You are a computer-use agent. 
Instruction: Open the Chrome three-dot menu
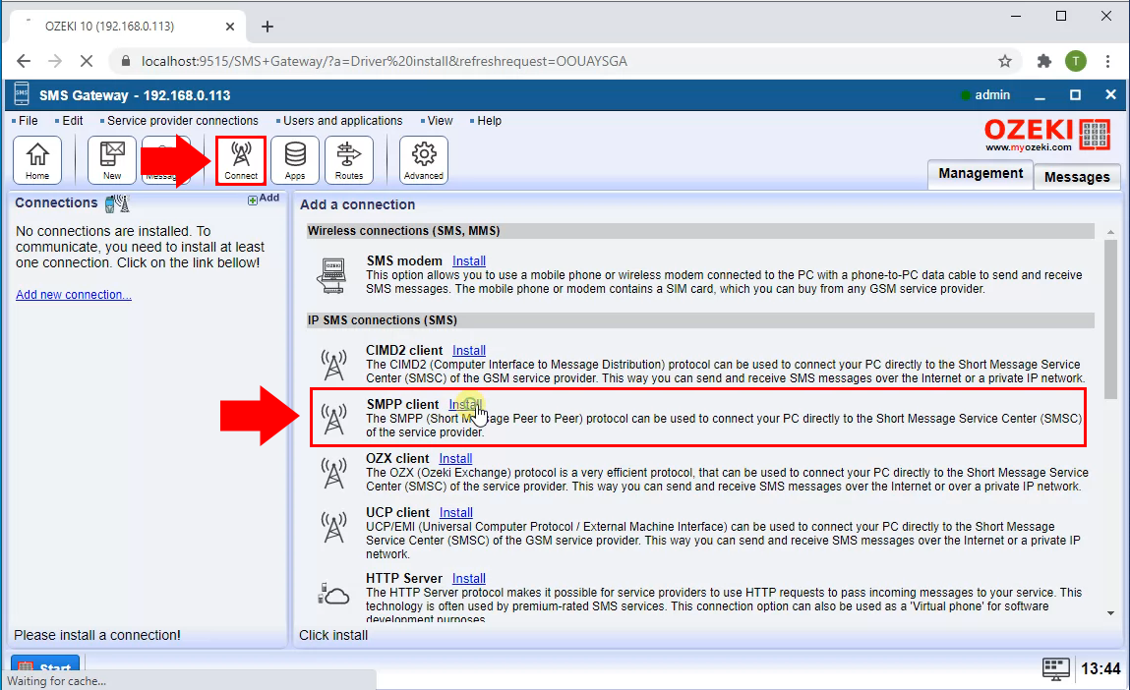click(x=1107, y=61)
